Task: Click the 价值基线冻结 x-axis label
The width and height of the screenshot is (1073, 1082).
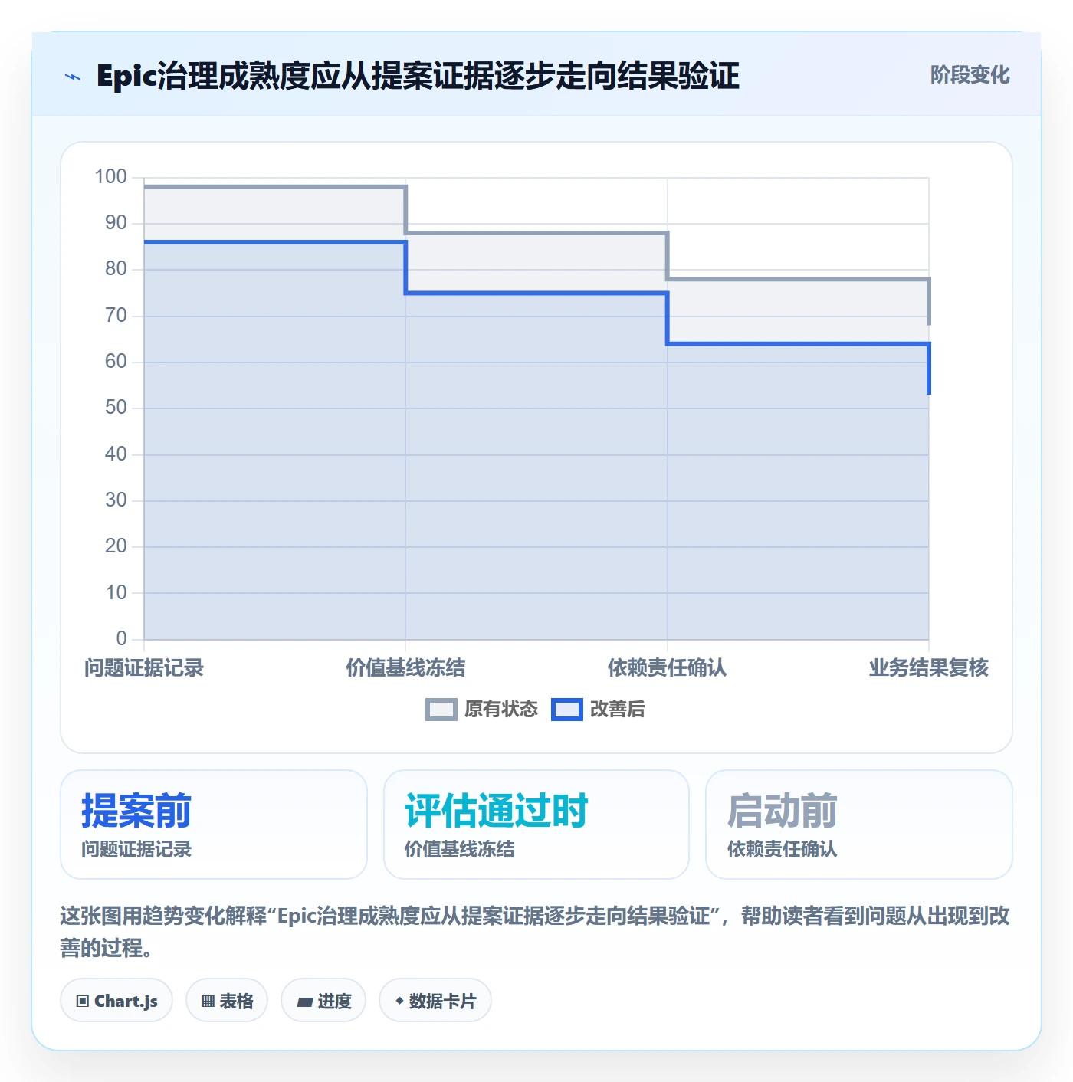Action: click(405, 668)
